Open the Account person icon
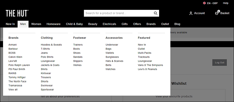 coord(191,13)
